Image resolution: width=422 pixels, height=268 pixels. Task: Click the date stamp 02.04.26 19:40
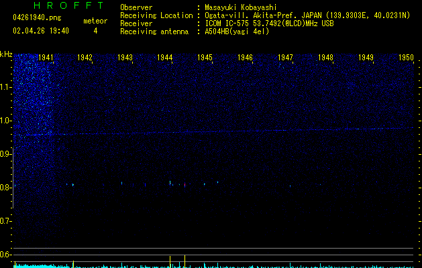point(41,31)
